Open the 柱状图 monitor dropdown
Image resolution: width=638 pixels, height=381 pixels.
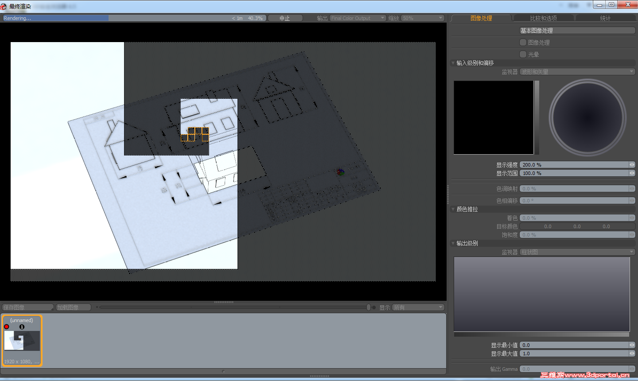pos(578,252)
